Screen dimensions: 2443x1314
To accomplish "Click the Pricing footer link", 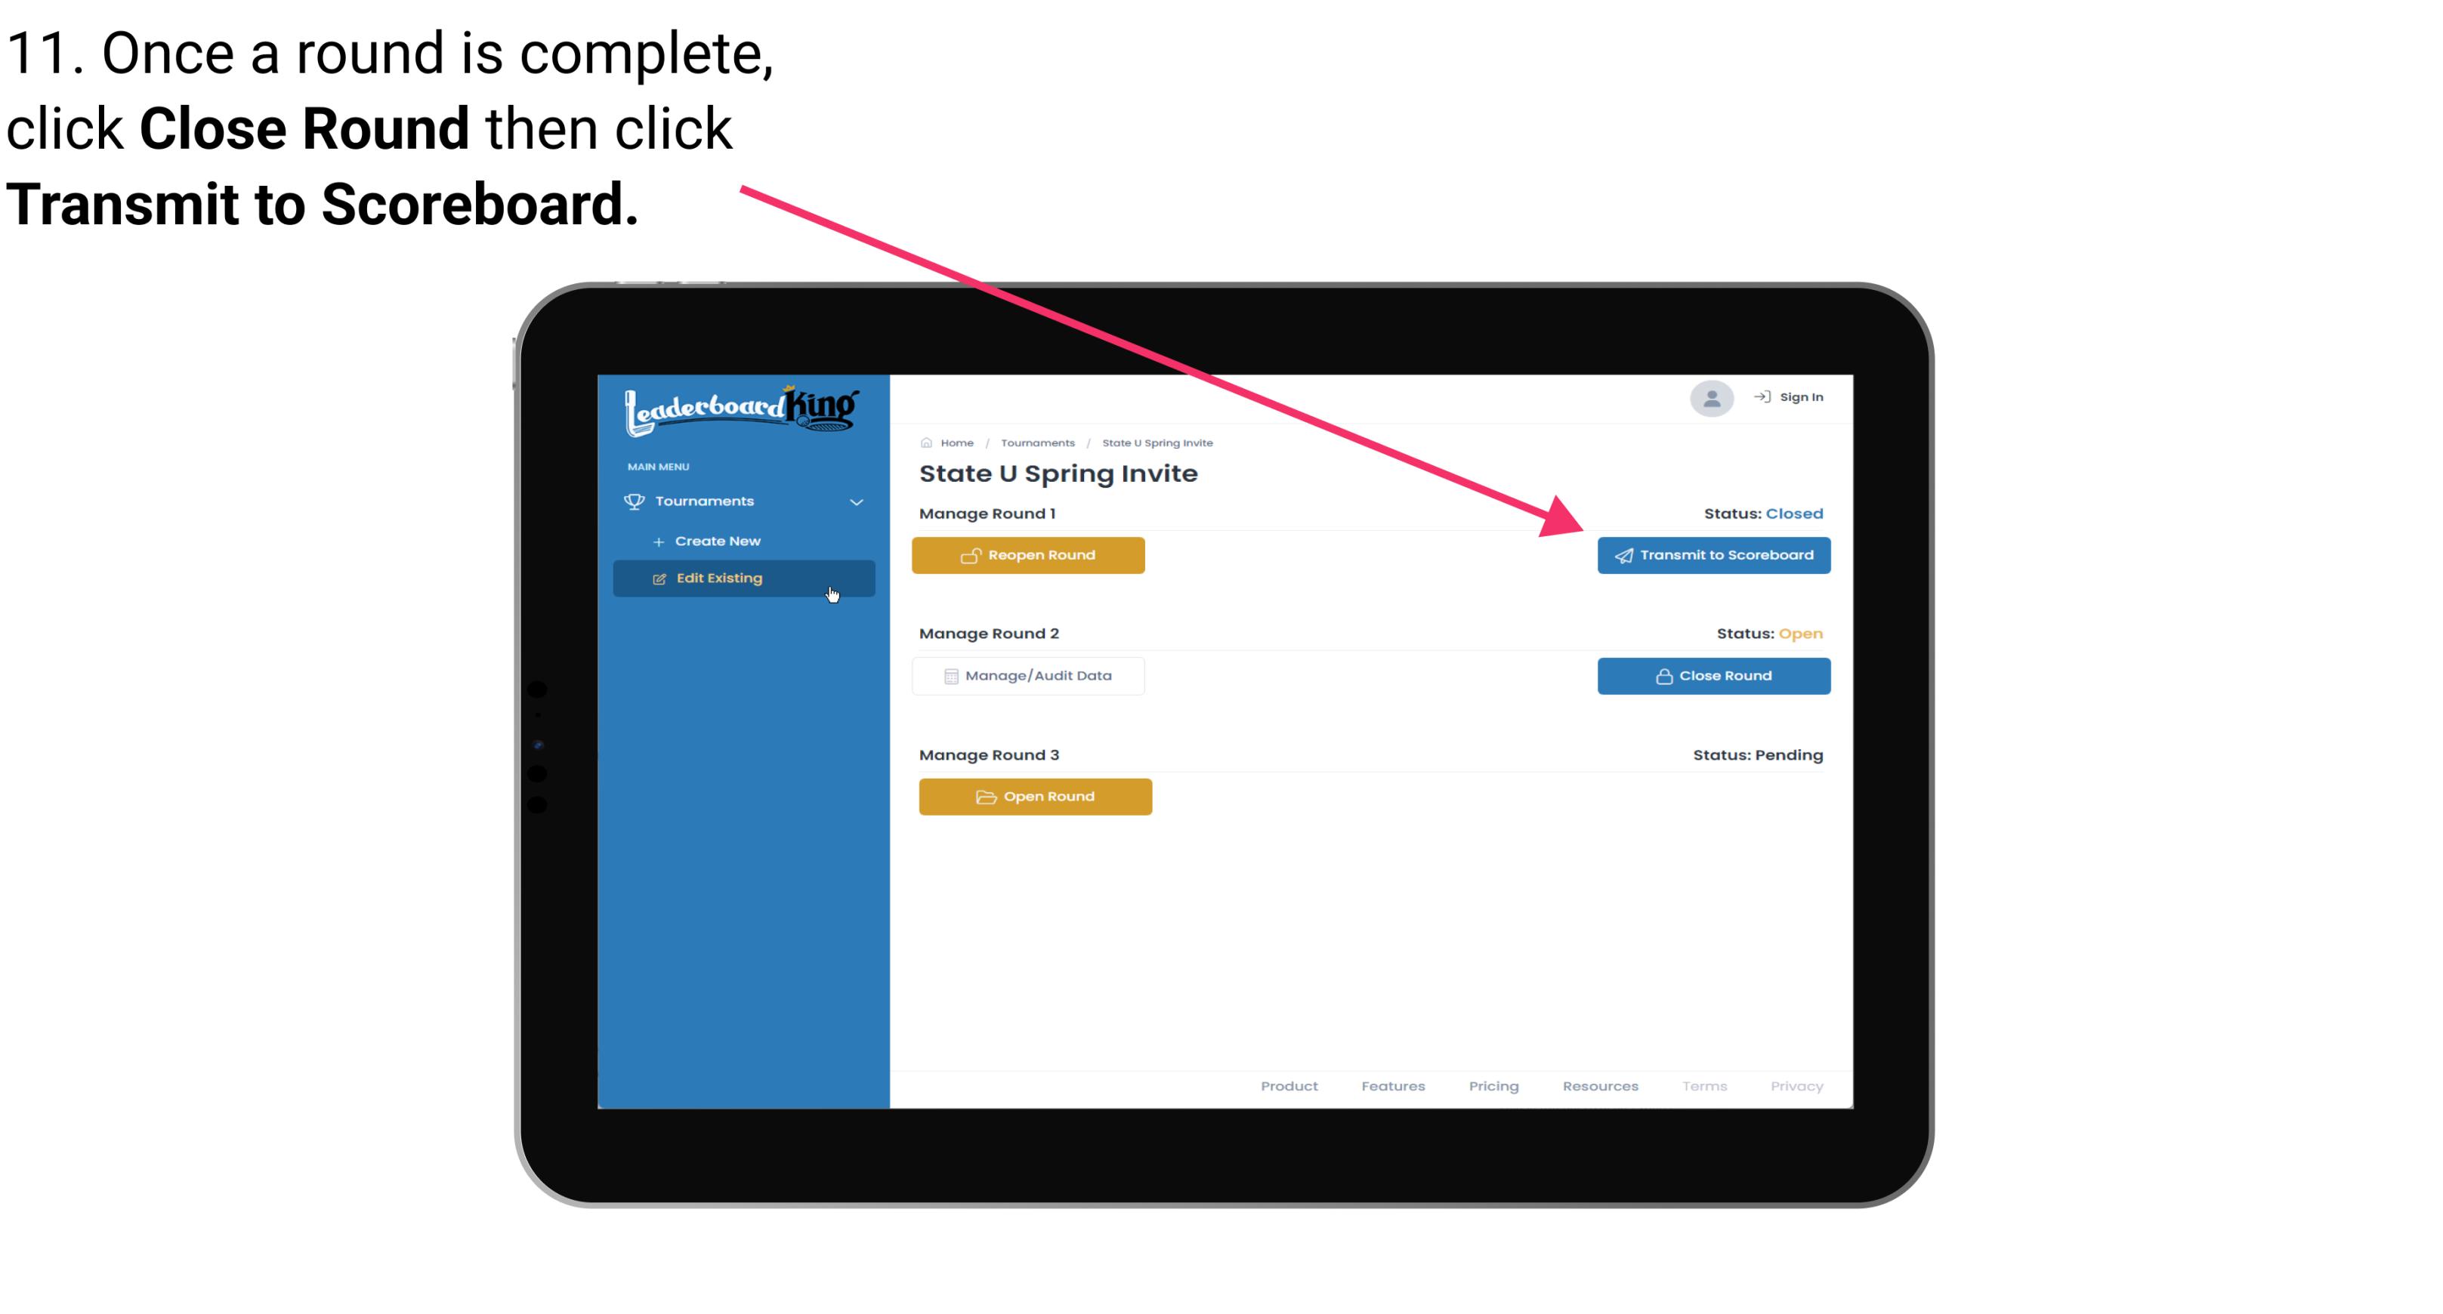I will click(1492, 1086).
